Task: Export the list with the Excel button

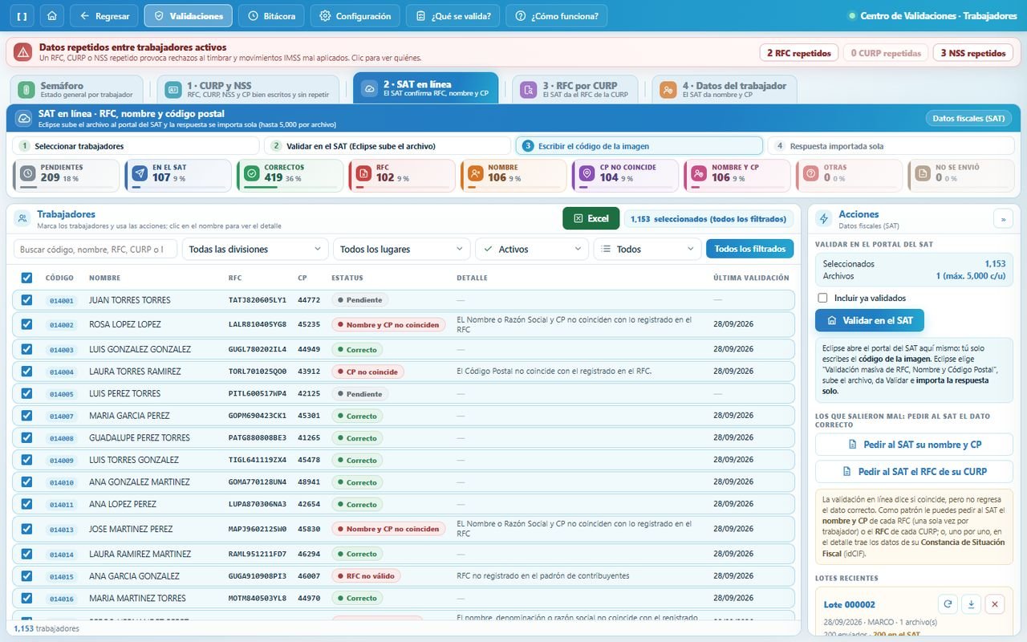Action: (591, 218)
